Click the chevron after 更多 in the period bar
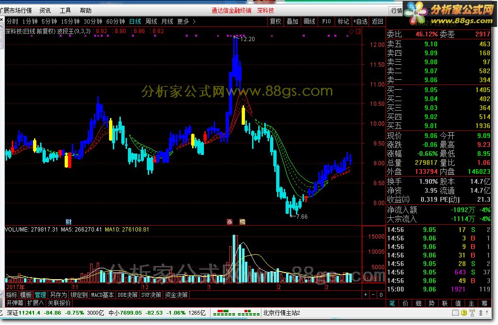 194,21
